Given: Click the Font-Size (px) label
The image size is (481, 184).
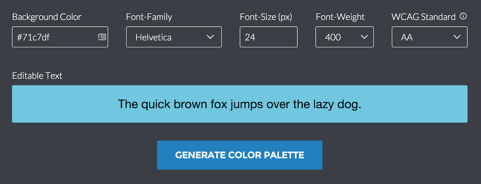Looking at the screenshot, I should tap(266, 17).
